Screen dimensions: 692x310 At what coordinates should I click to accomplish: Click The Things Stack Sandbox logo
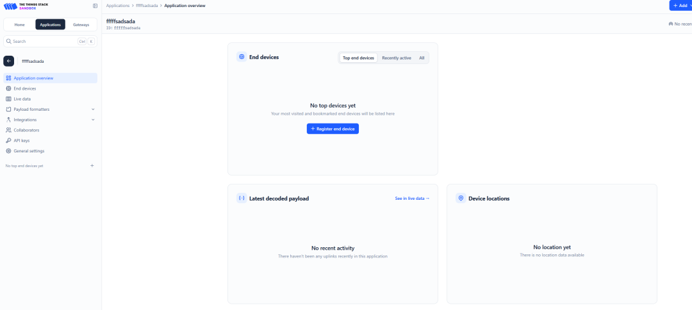[x=26, y=6]
